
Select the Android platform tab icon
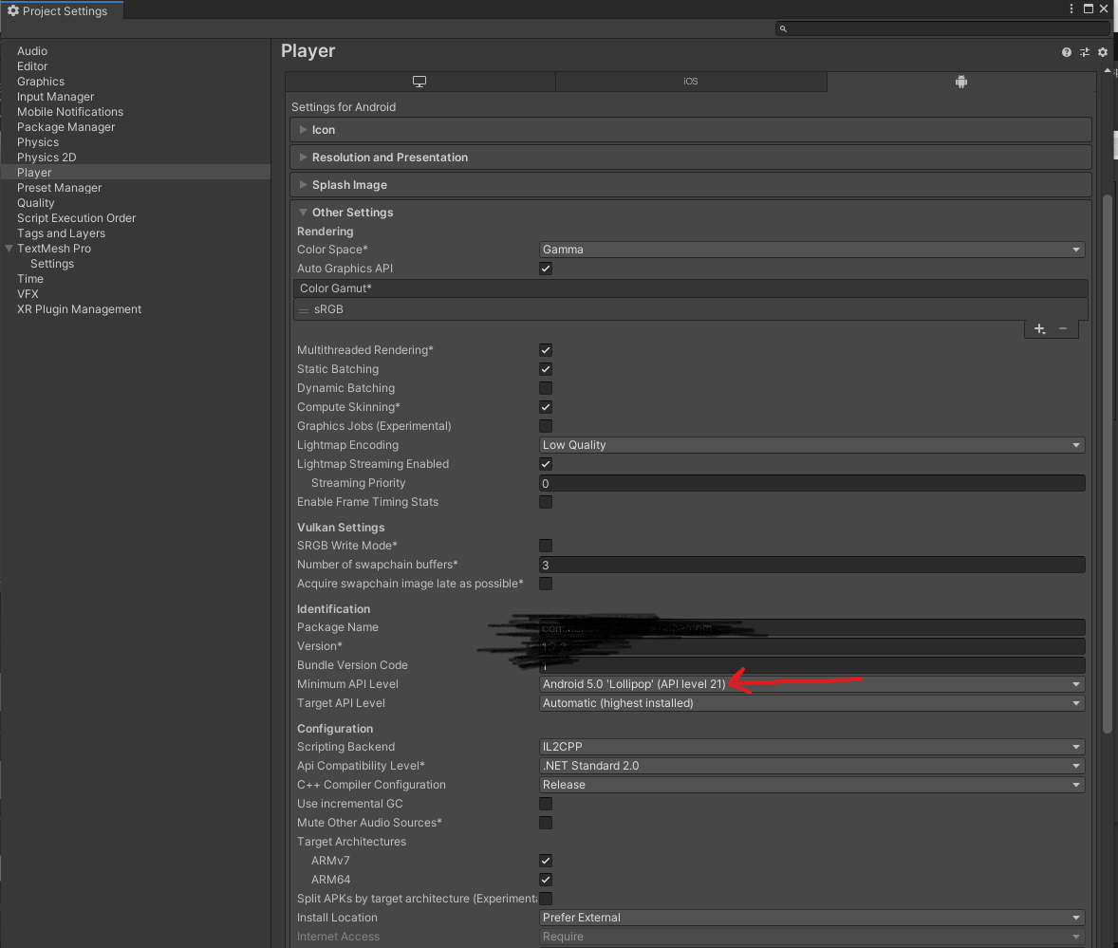(961, 82)
